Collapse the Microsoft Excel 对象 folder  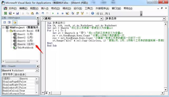click(7, 31)
